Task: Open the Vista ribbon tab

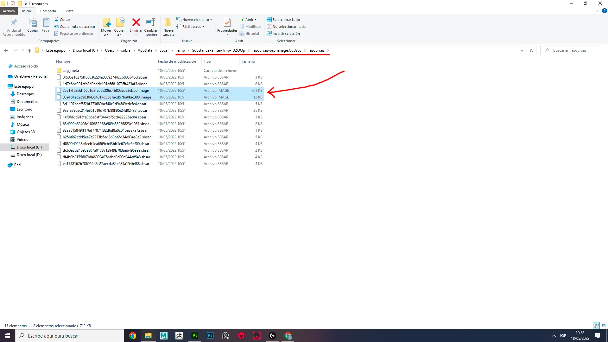Action: 69,11
